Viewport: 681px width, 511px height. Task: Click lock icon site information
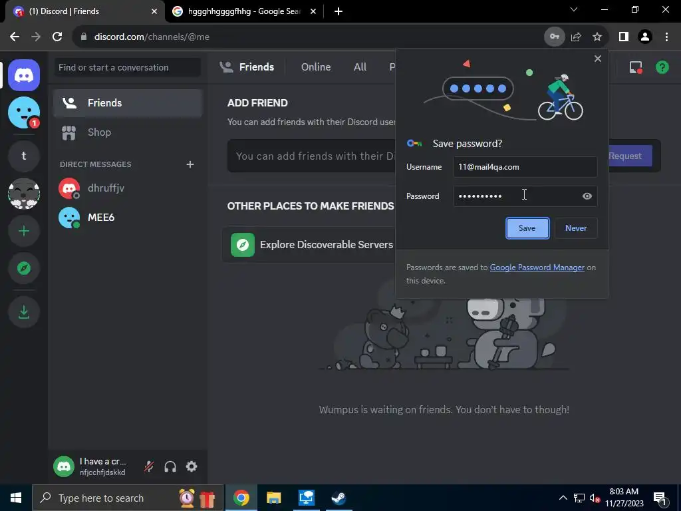[x=84, y=37]
